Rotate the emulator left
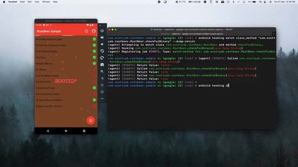 coord(102,51)
